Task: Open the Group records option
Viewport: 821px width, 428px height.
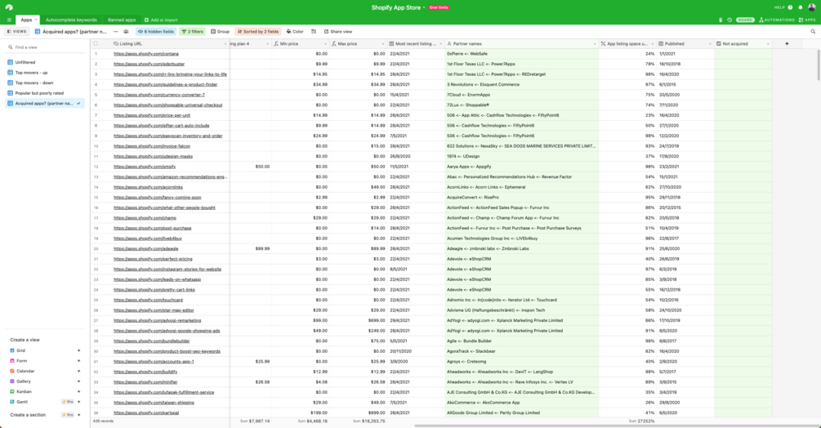Action: 220,31
